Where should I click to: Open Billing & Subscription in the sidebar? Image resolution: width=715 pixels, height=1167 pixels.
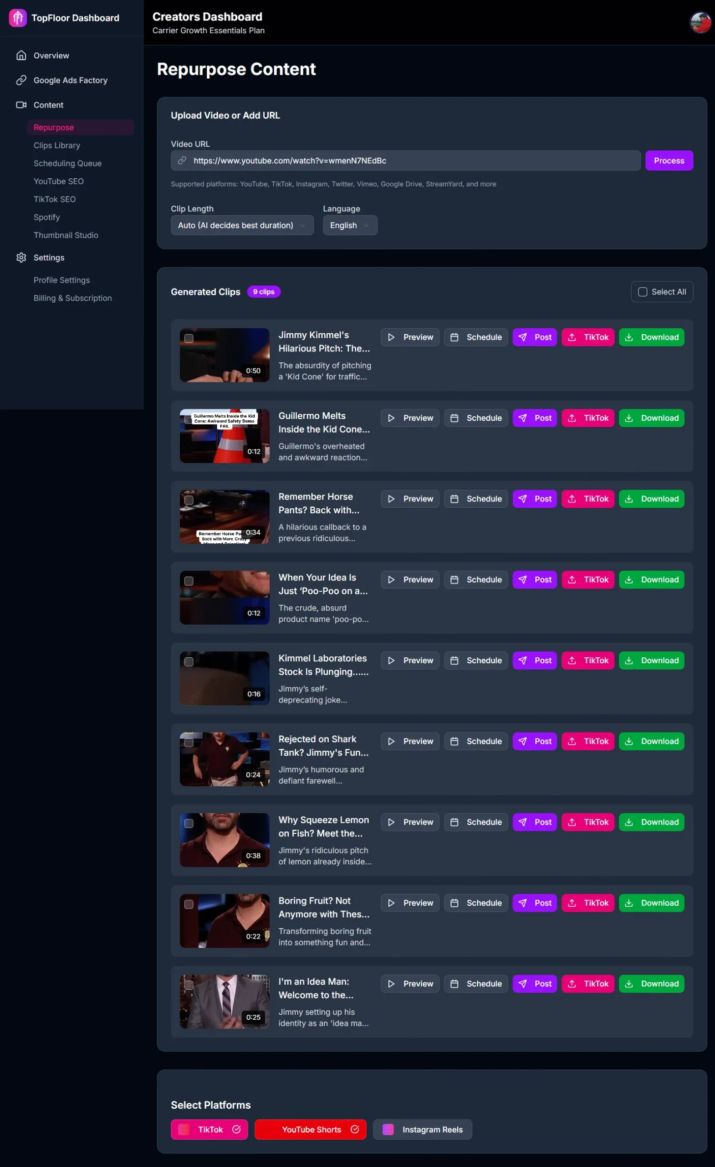coord(72,299)
